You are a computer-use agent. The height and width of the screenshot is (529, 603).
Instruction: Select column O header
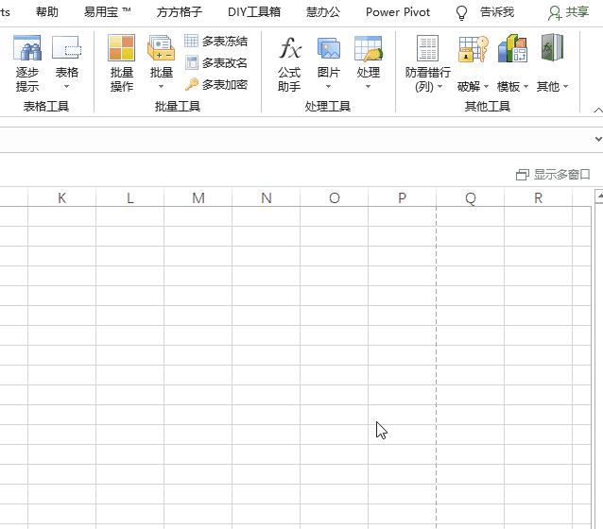point(335,197)
